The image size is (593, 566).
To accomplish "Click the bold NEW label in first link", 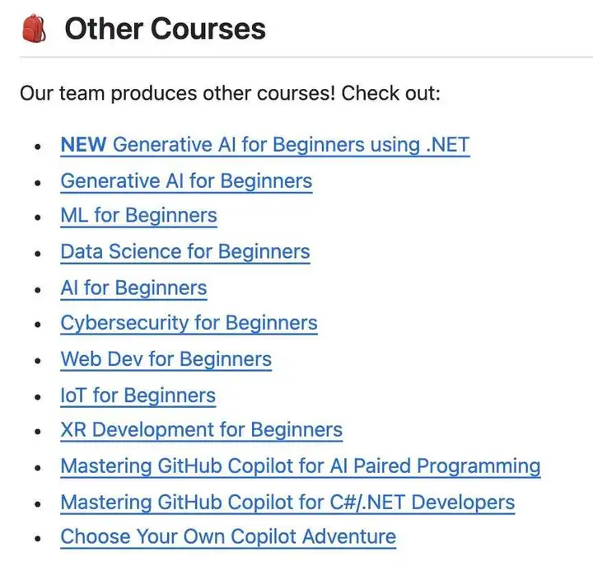I will coord(83,144).
